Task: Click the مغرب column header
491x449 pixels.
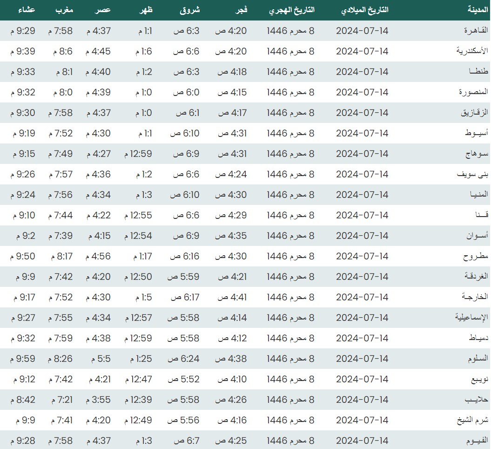Action: tap(64, 10)
